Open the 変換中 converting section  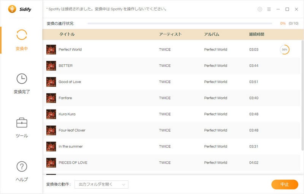click(x=22, y=40)
